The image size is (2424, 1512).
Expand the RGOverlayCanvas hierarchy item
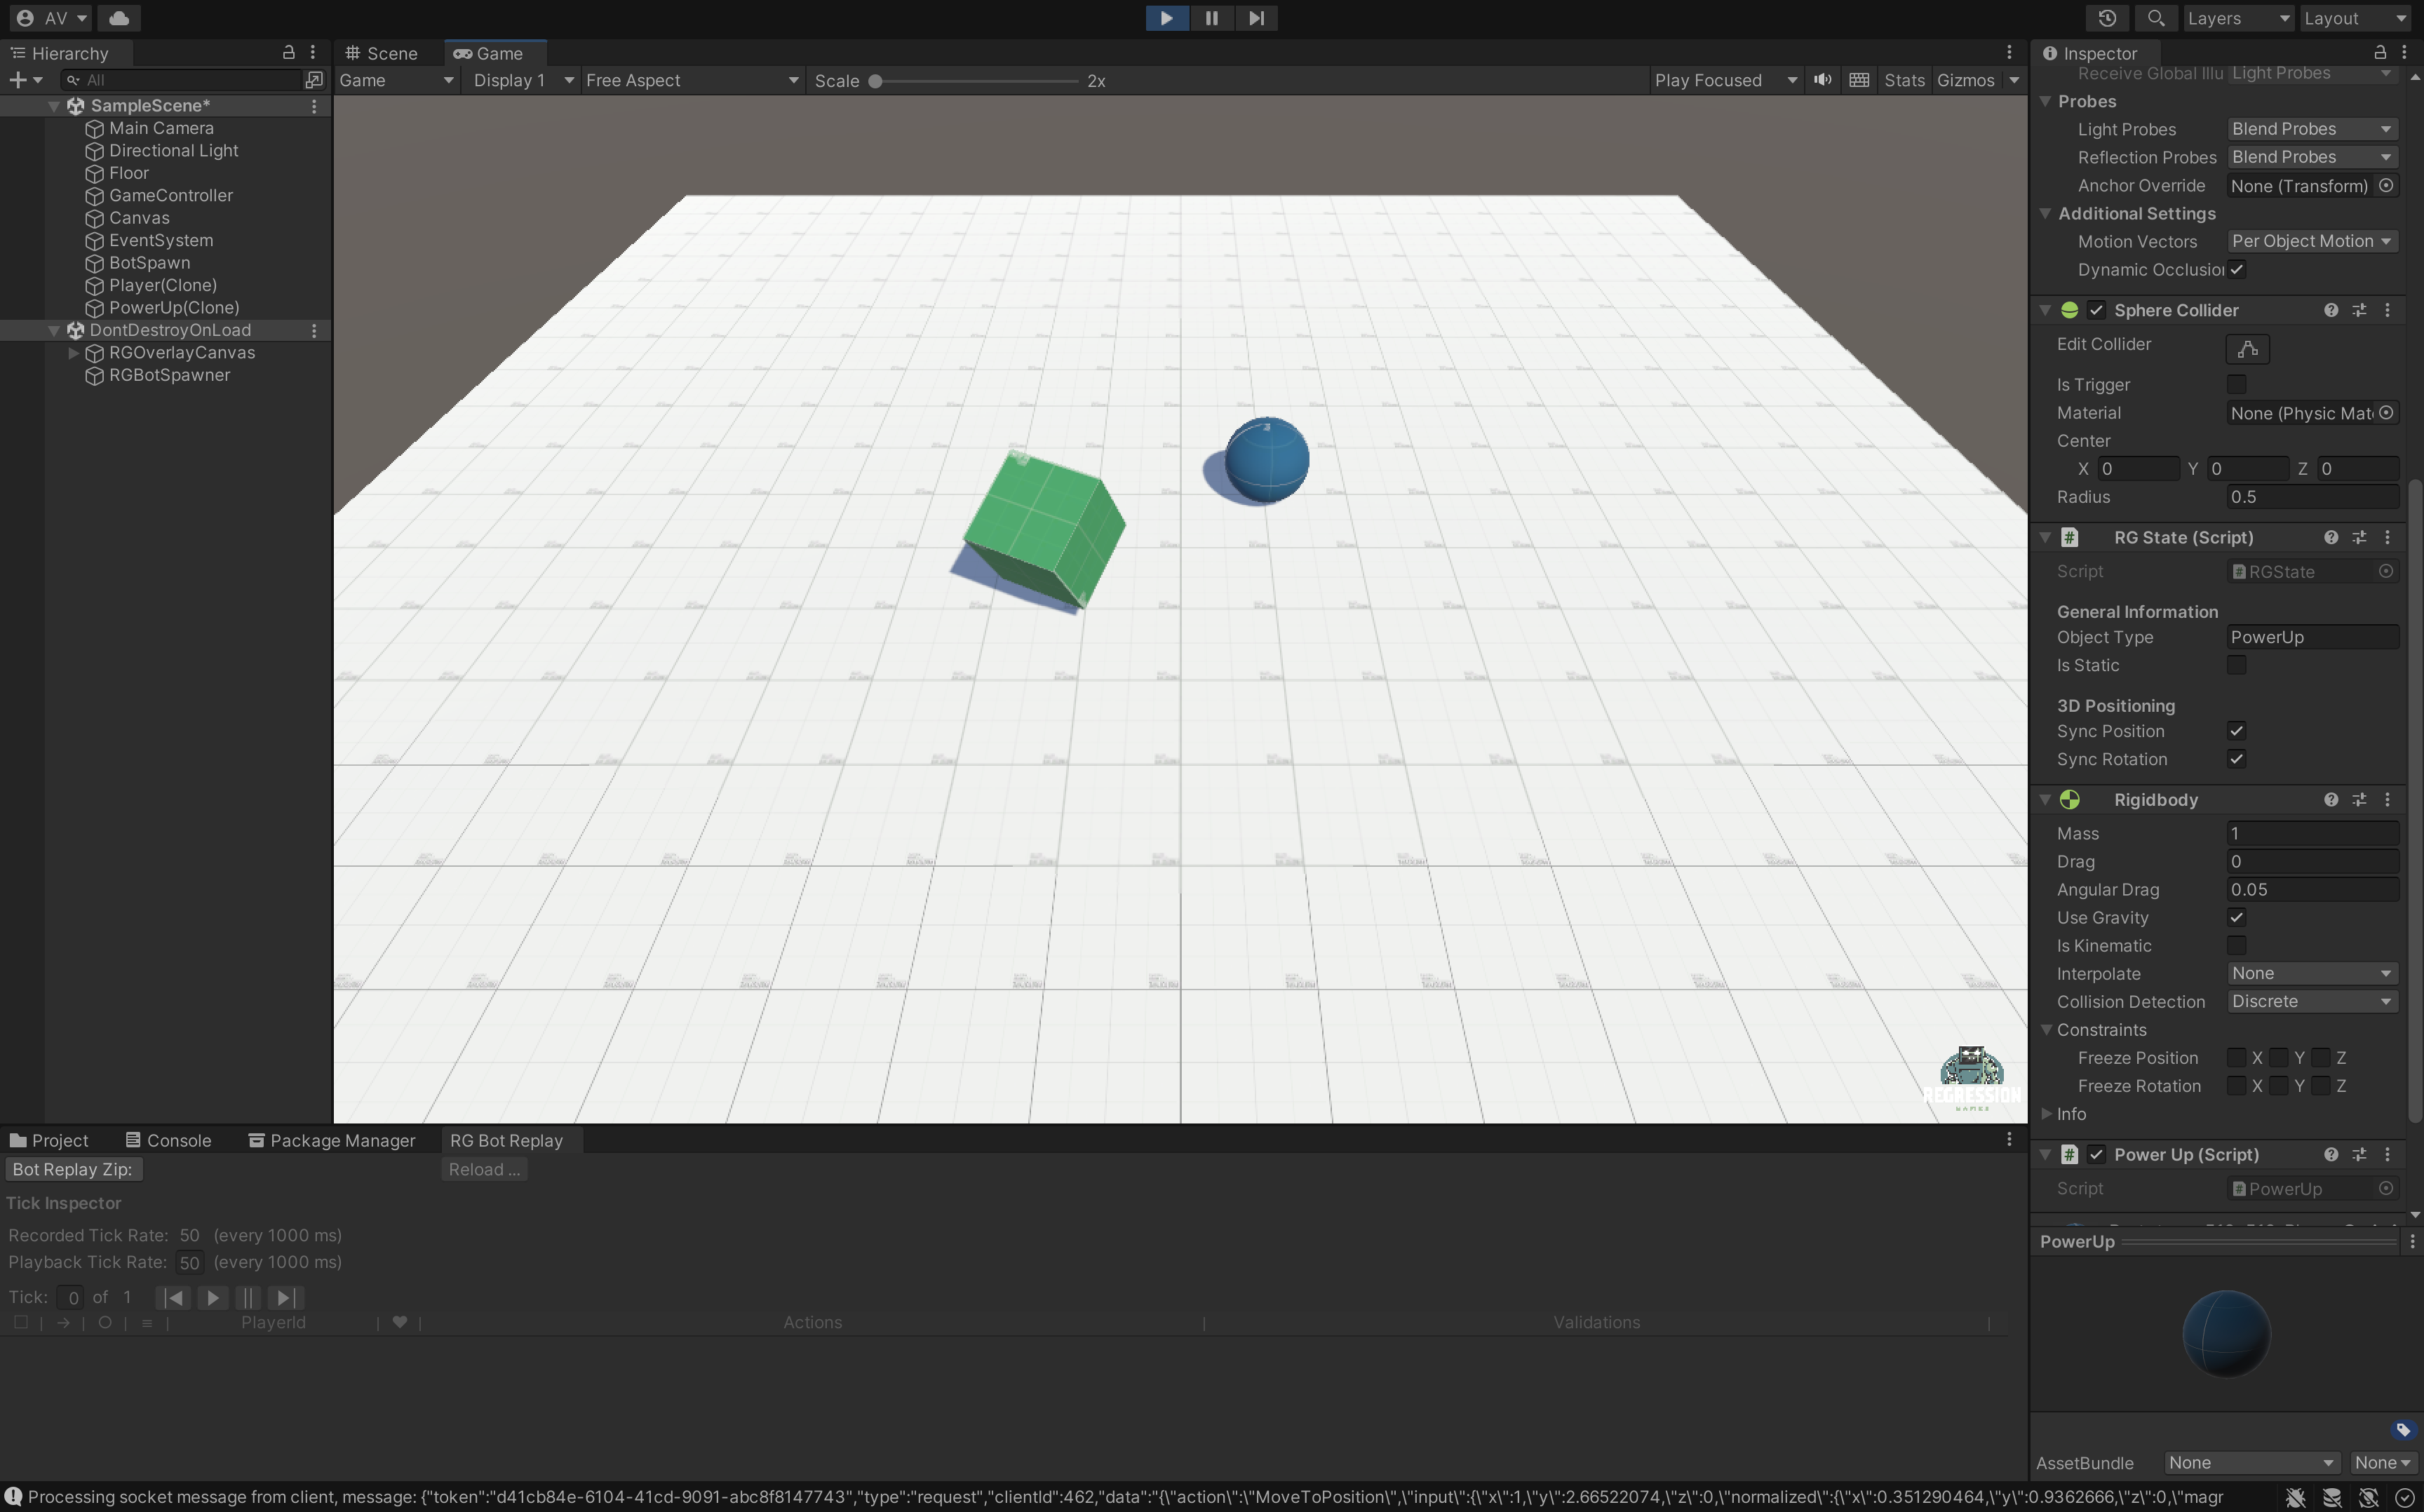point(73,353)
